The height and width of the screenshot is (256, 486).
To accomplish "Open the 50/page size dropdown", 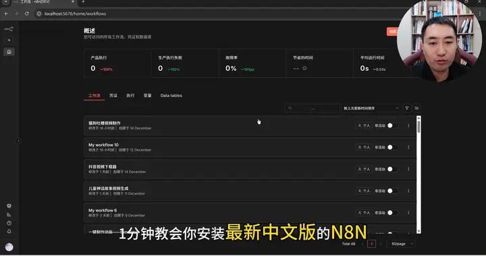I will [401, 244].
